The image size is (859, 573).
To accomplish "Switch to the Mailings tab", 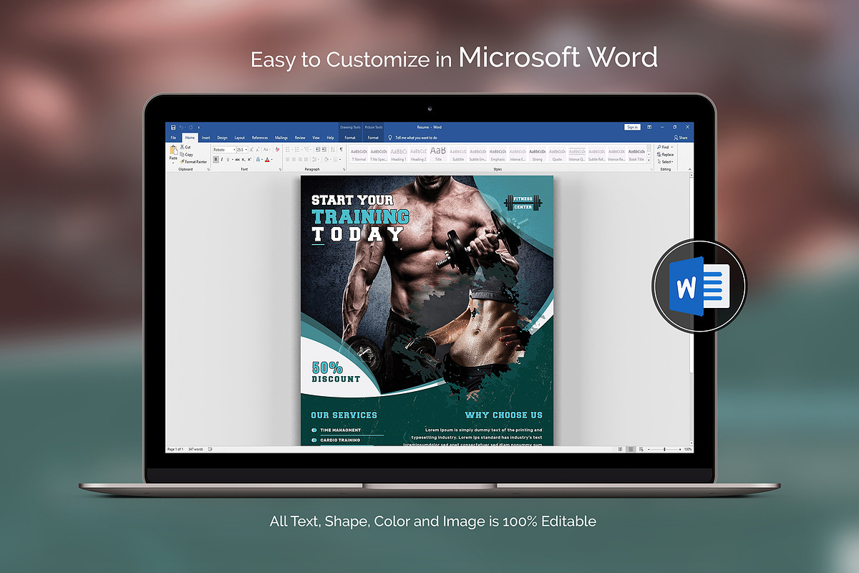I will 281,138.
